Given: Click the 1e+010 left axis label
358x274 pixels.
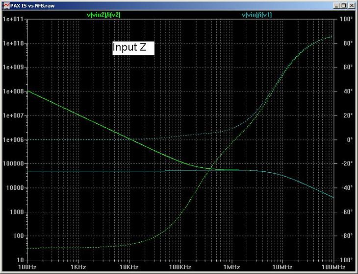Looking at the screenshot, I should [13, 43].
